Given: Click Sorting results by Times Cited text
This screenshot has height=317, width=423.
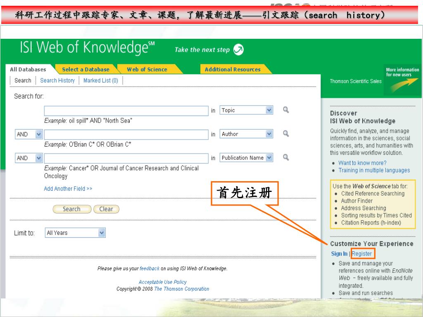Looking at the screenshot, I should 376,215.
